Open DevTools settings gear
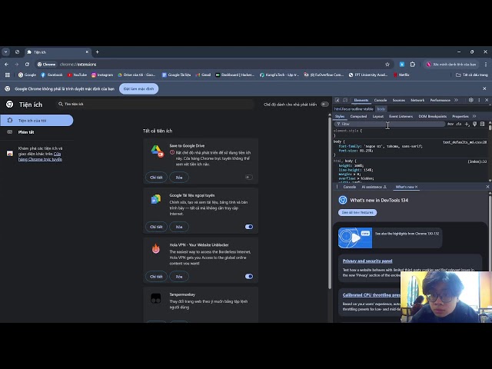The image size is (492, 369). 471,100
